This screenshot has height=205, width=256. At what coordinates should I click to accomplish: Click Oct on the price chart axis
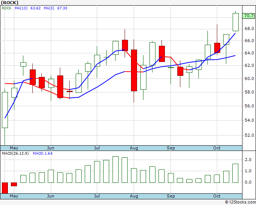pos(217,148)
